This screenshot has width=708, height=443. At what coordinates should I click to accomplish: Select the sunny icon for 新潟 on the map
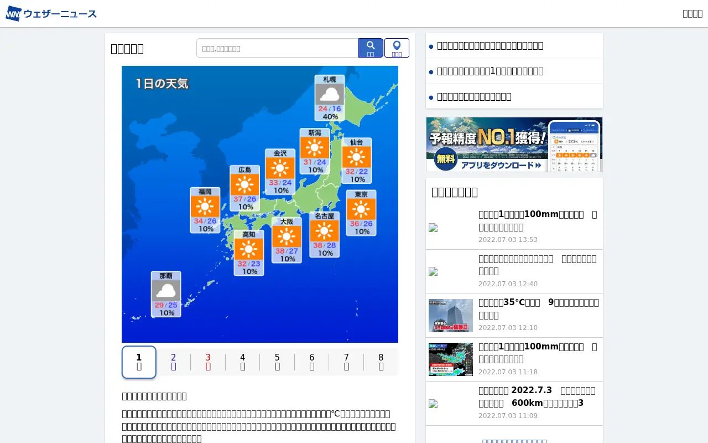(x=315, y=147)
